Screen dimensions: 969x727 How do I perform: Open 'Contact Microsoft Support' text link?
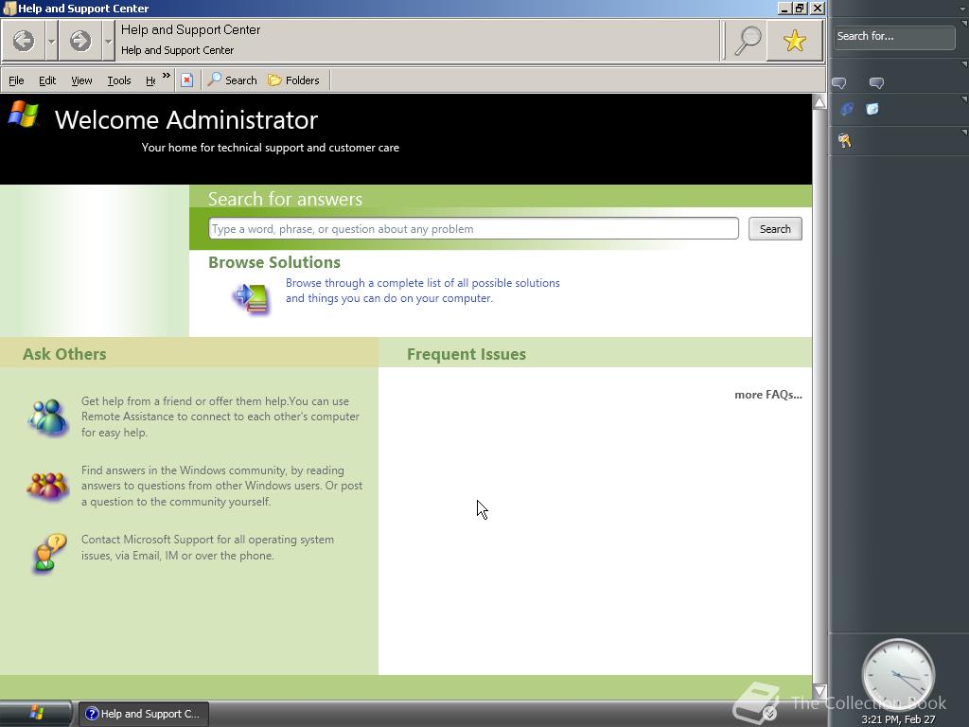click(x=207, y=547)
